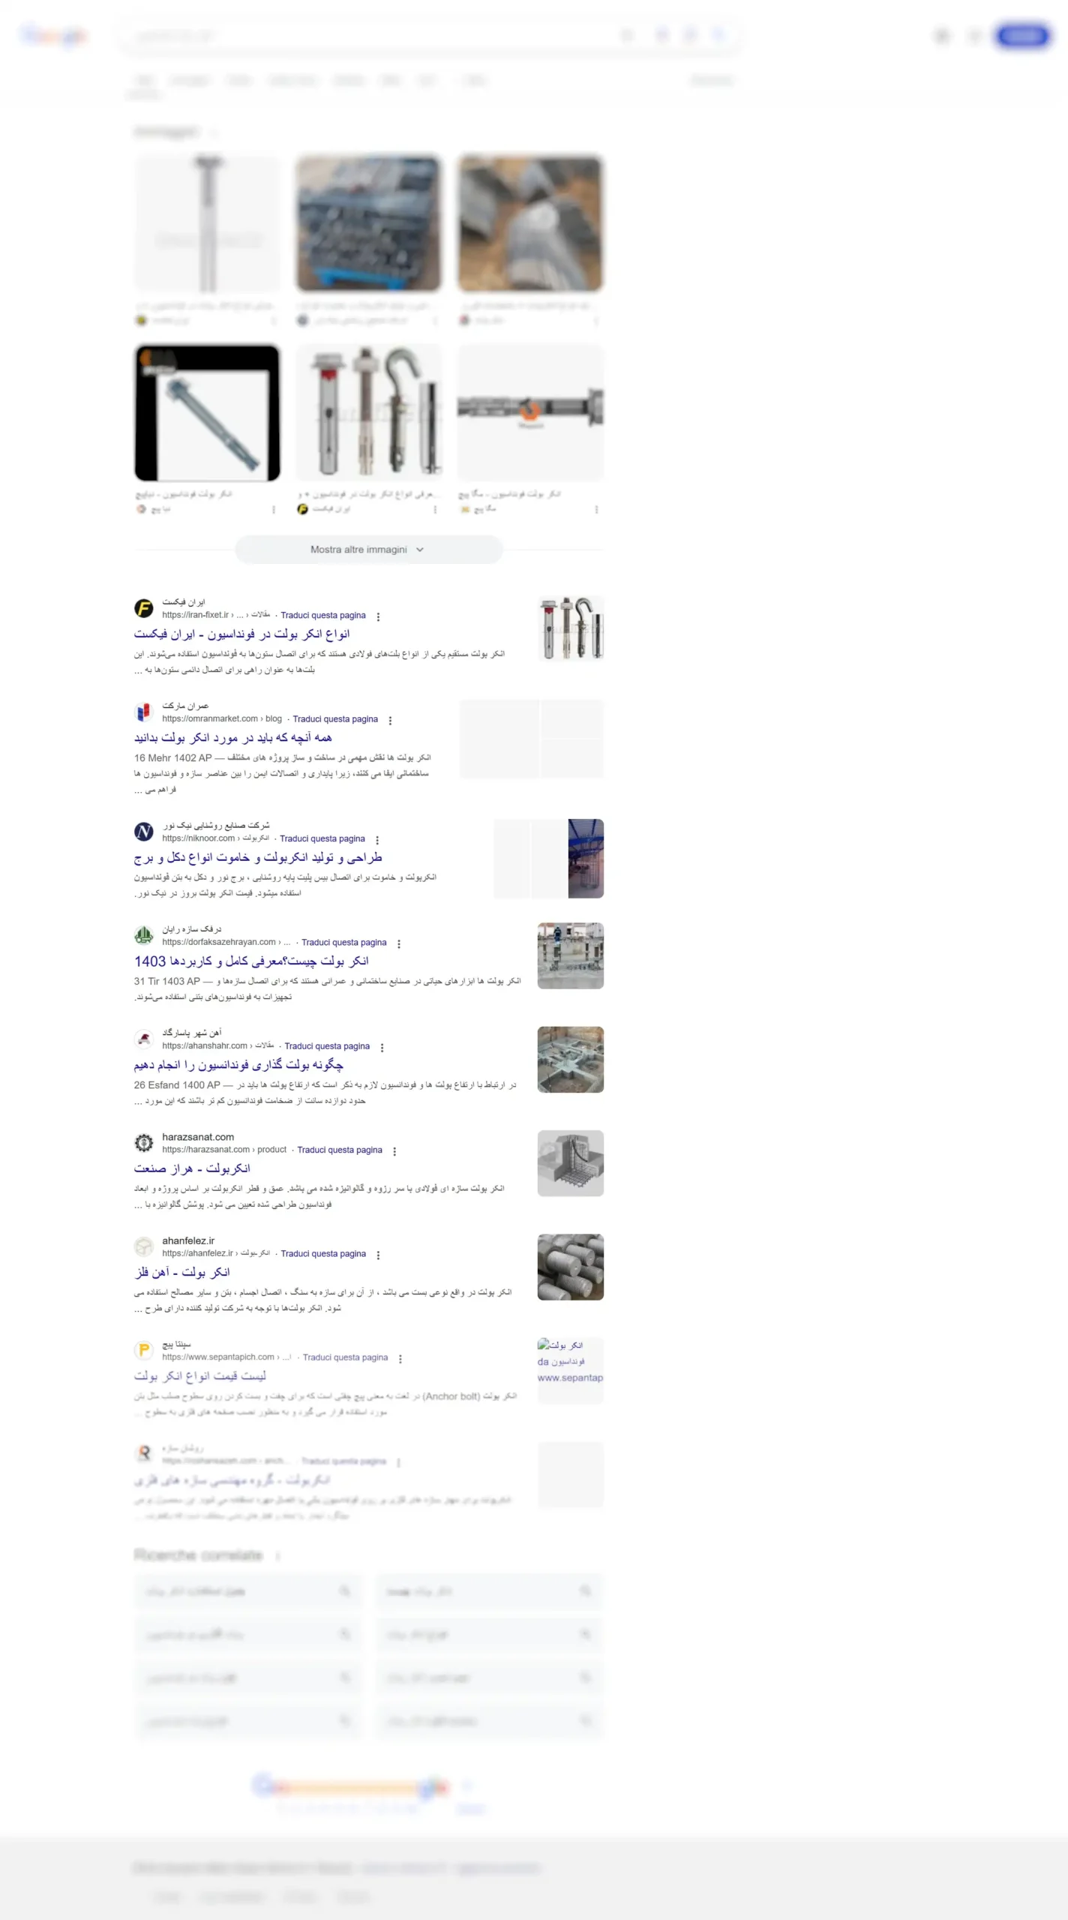The height and width of the screenshot is (1920, 1068).
Task: Click Traduci questa pagina for harazsanat.com
Action: click(x=340, y=1150)
